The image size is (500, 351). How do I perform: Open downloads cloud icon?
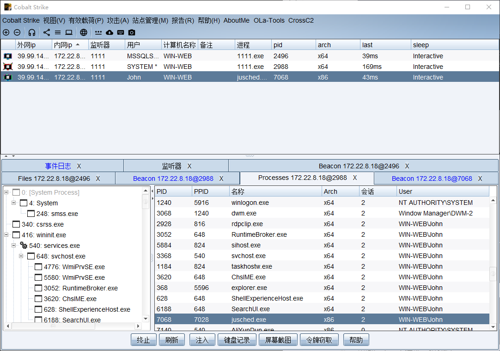[x=110, y=32]
